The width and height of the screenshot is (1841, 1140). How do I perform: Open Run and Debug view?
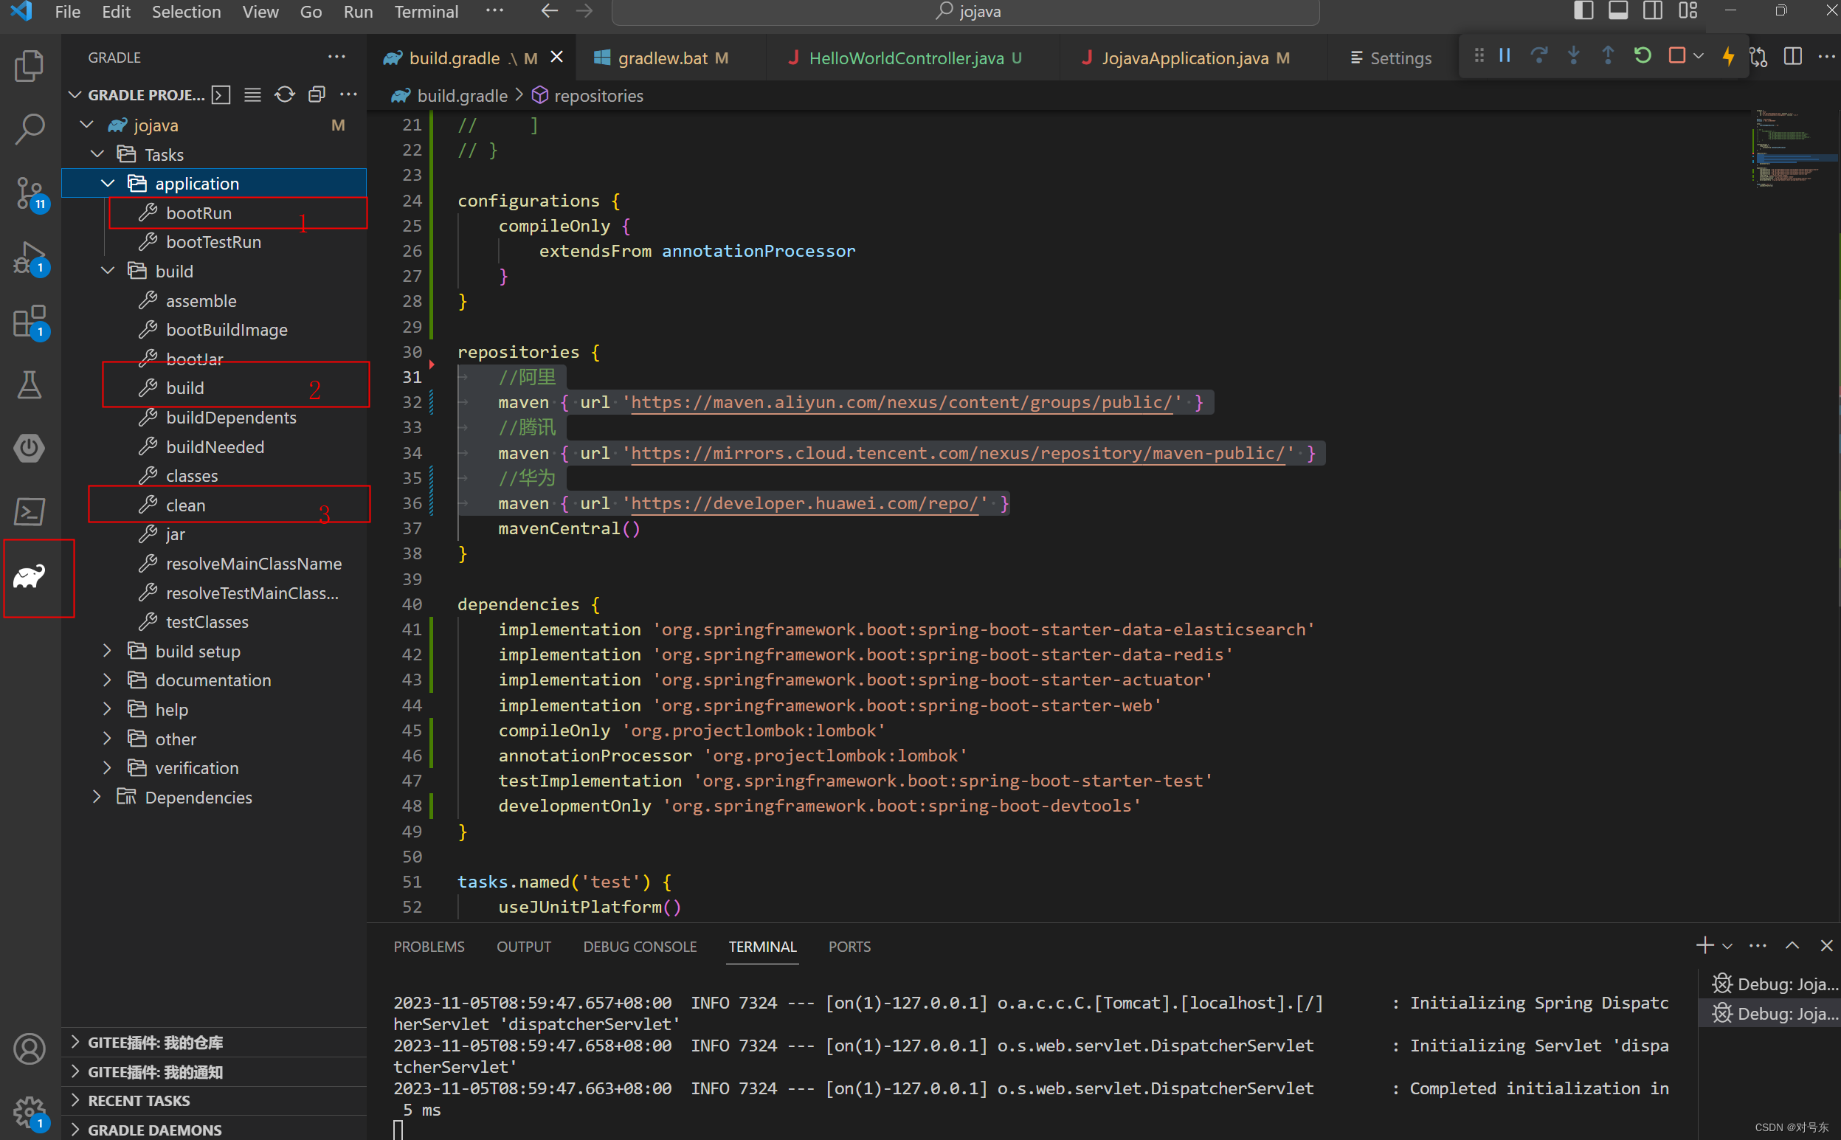[x=30, y=258]
